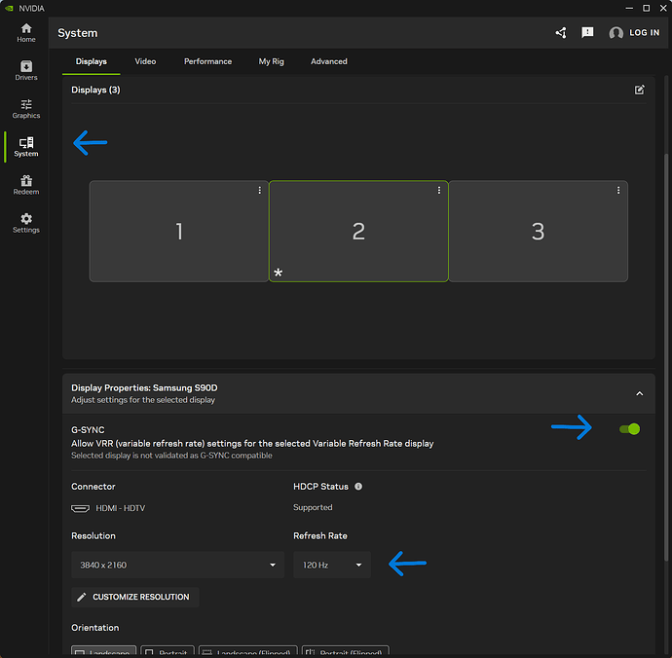
Task: Switch to the Performance tab
Action: pos(207,61)
